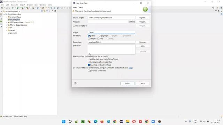Image resolution: width=223 pixels, height=125 pixels.
Task: Click the magnifier search icon at top right
Action: click(213, 8)
